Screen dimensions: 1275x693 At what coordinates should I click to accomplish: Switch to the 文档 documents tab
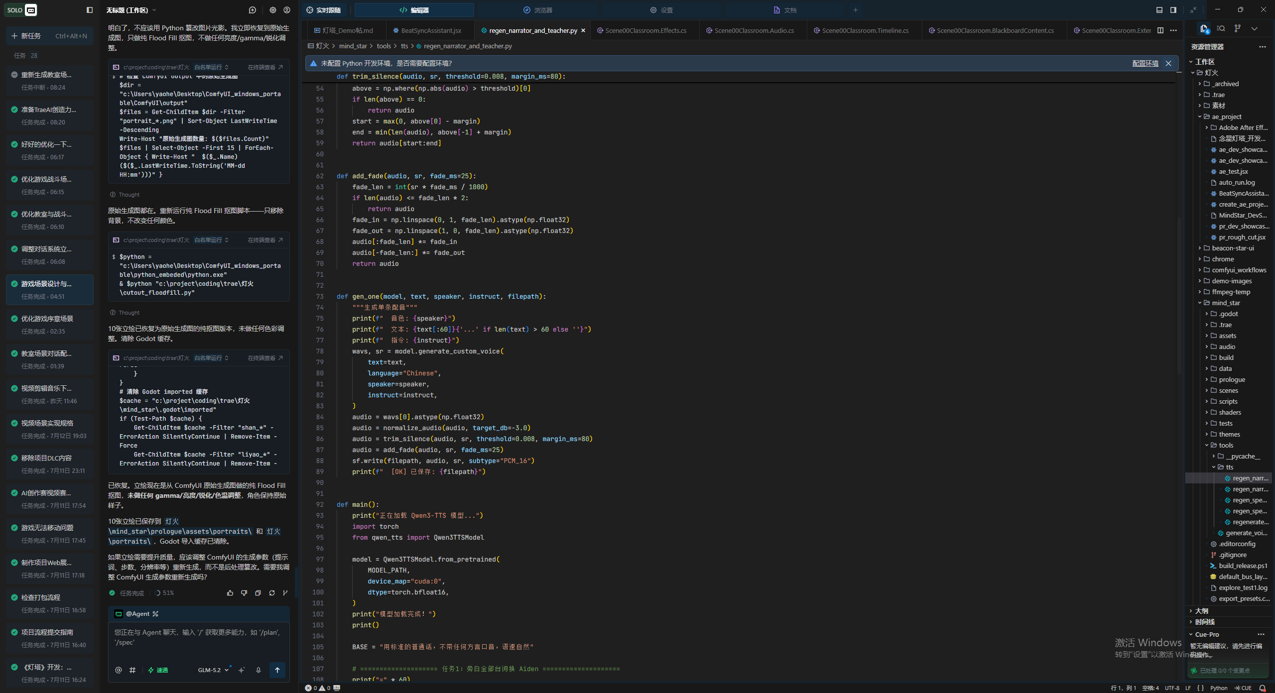click(785, 10)
